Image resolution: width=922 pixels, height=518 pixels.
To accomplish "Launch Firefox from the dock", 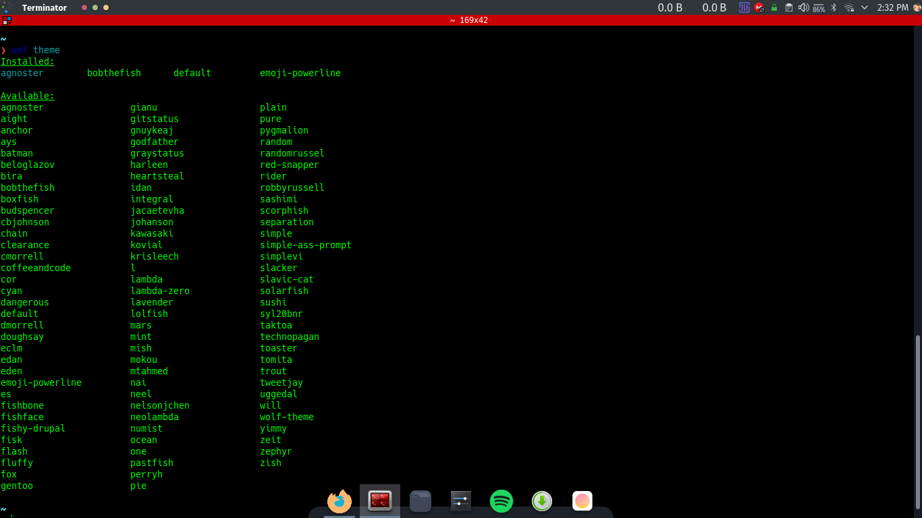I will pos(340,501).
